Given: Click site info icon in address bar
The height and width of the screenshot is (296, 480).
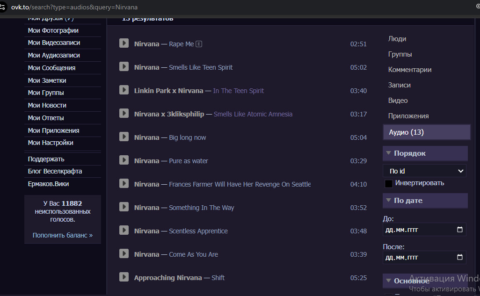Looking at the screenshot, I should coord(3,7).
